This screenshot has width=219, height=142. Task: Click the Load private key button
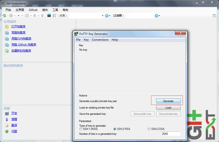coord(168,108)
